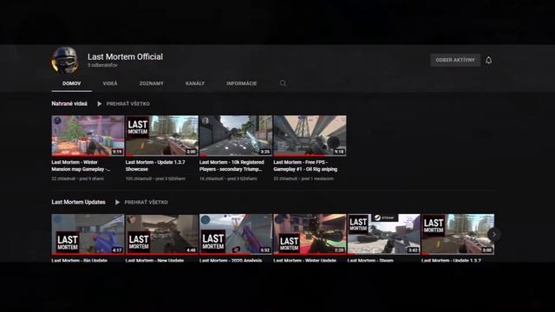Click the subscriber count under the channel name
Viewport: 555px width, 312px height.
(102, 66)
